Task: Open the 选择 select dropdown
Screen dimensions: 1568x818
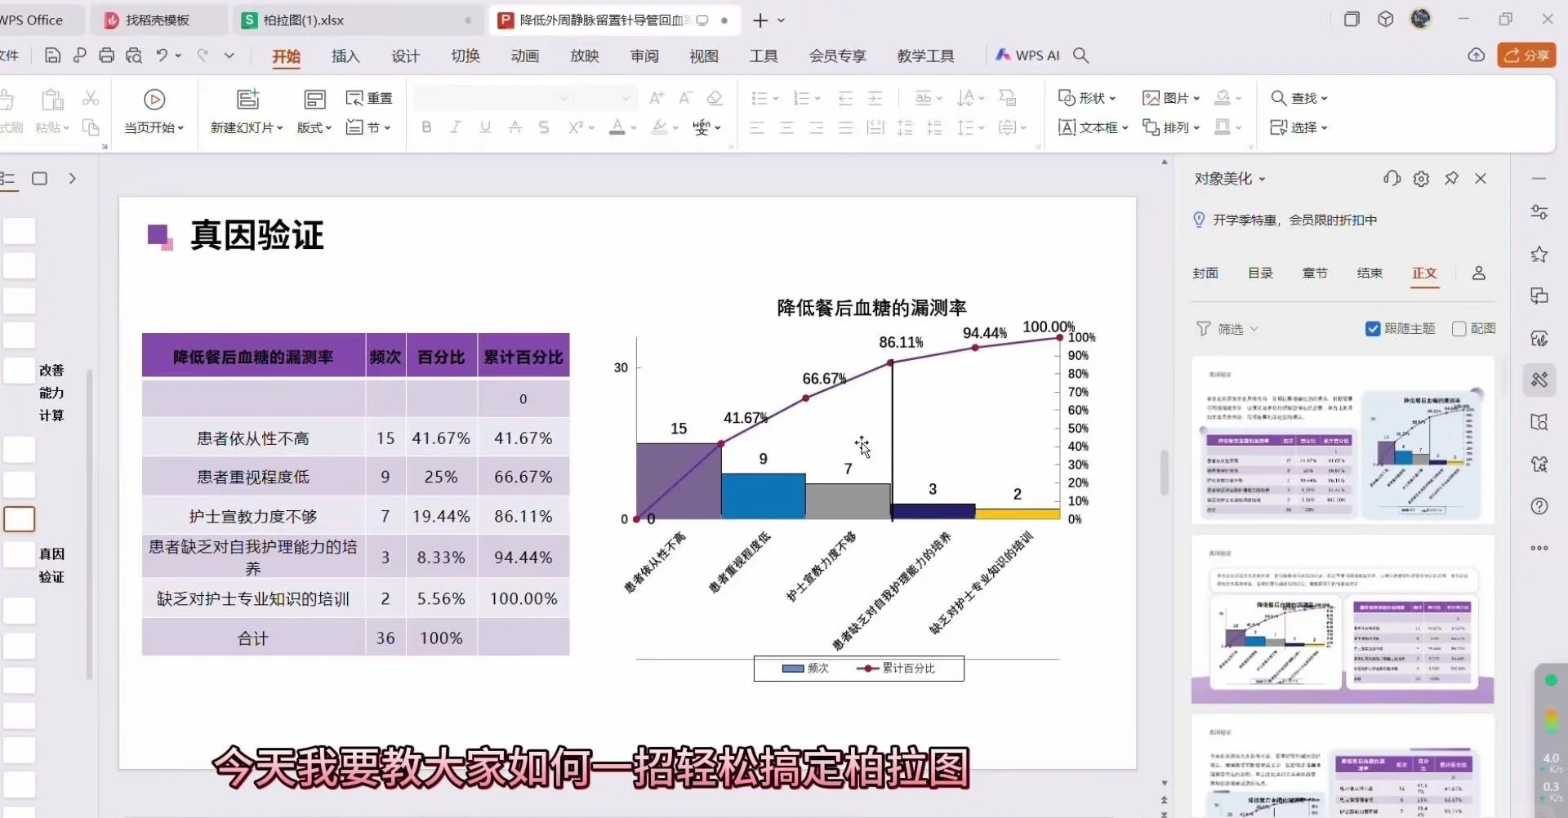Action: 1299,127
